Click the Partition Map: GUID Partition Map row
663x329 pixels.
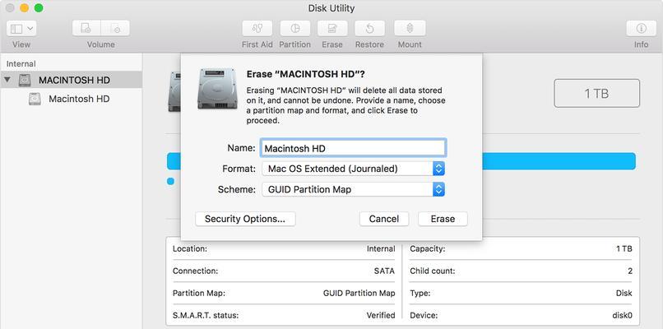(x=284, y=293)
